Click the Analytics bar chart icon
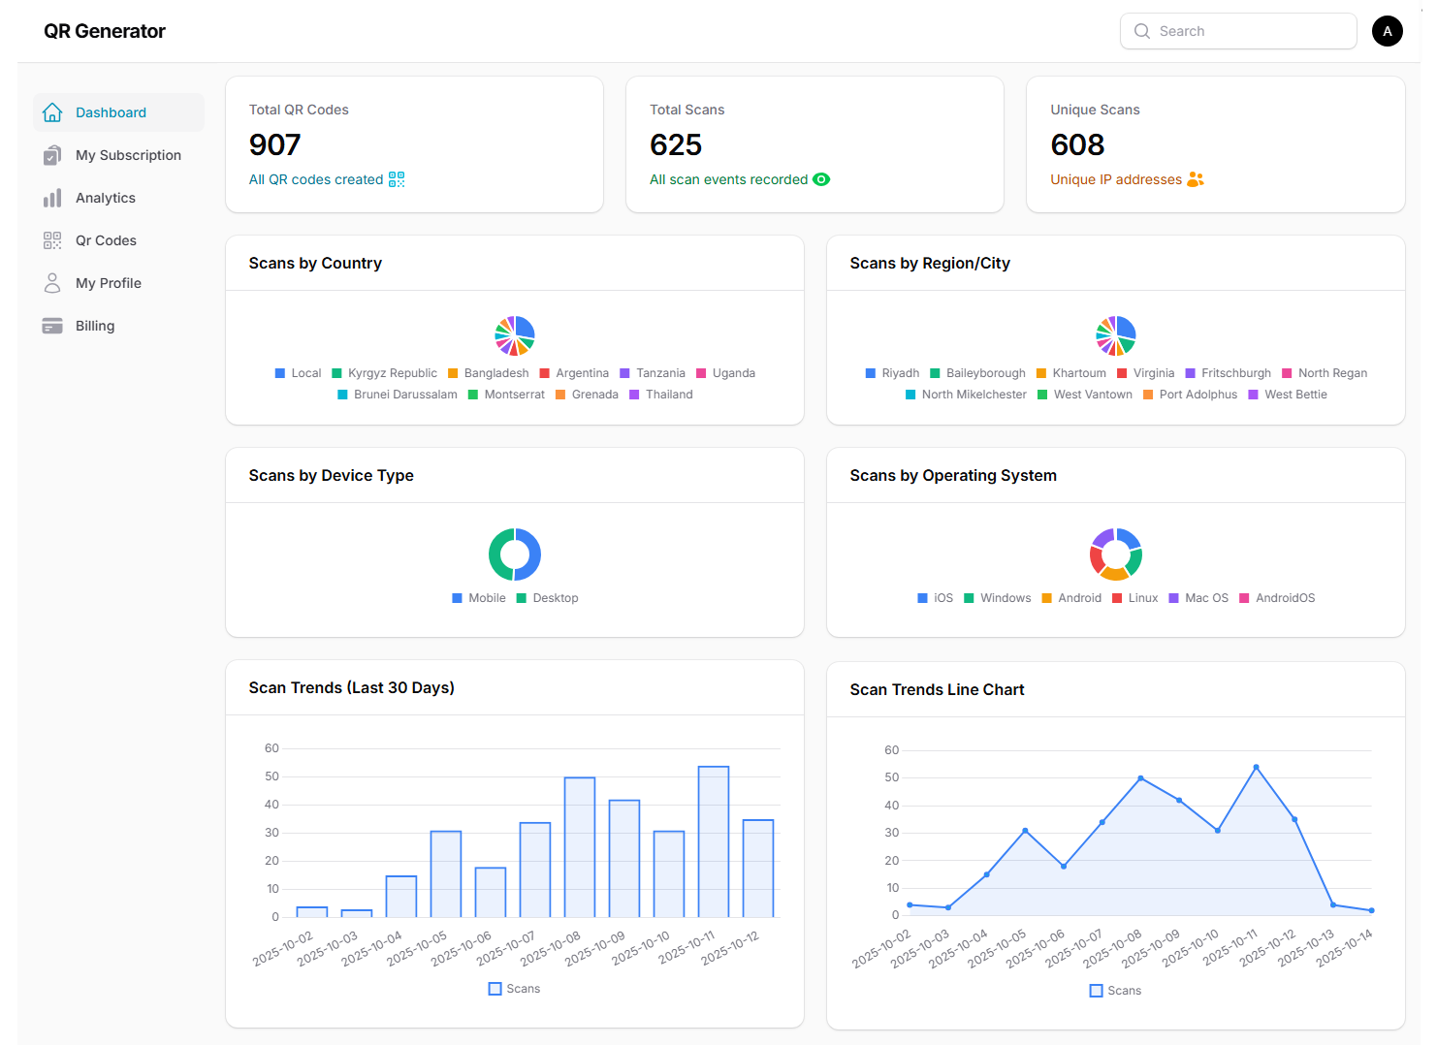The image size is (1437, 1045). tap(52, 198)
